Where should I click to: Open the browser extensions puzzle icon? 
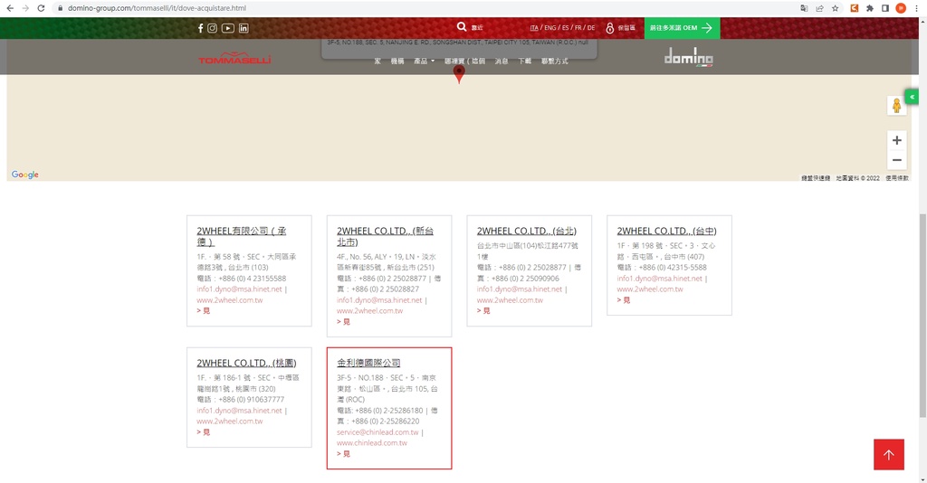(869, 8)
